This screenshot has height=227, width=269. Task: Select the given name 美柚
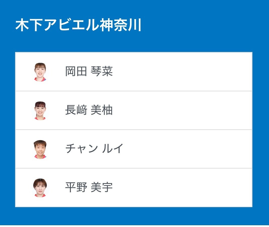point(102,110)
